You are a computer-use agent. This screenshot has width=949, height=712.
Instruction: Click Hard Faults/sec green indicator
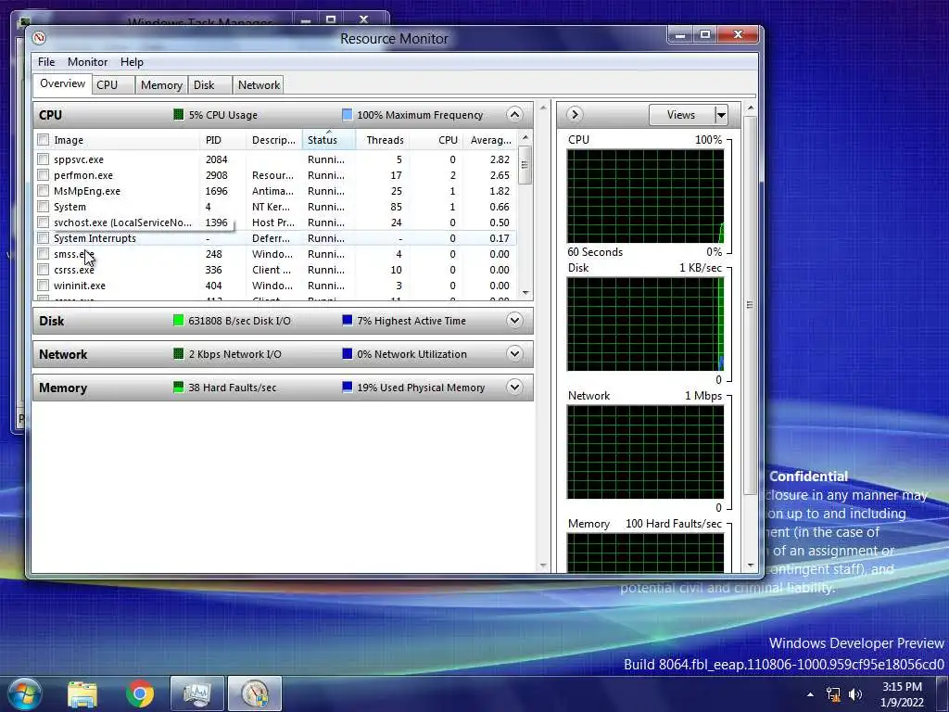178,387
